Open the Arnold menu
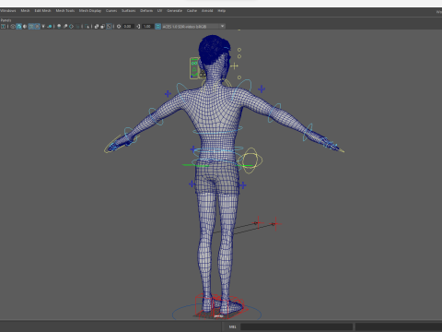The image size is (442, 332). 207,11
